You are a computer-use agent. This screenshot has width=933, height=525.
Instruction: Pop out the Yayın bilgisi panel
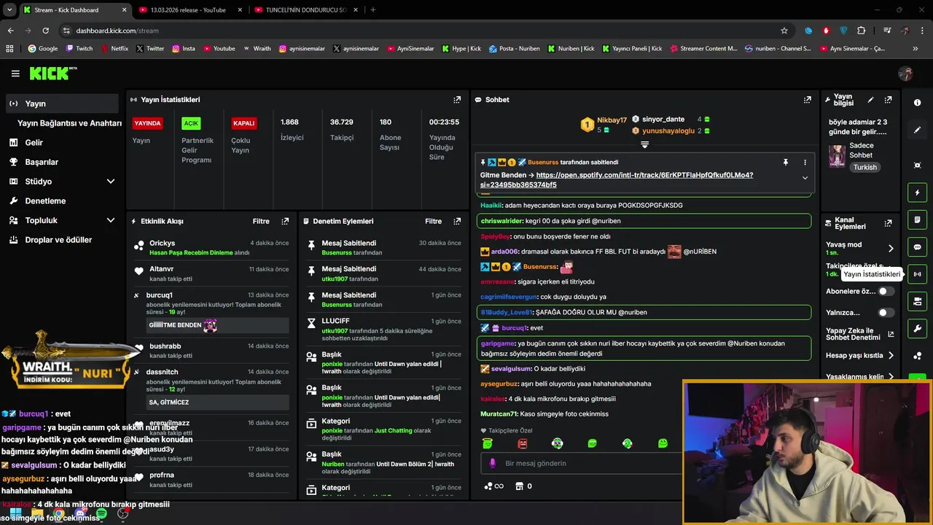[x=888, y=100]
